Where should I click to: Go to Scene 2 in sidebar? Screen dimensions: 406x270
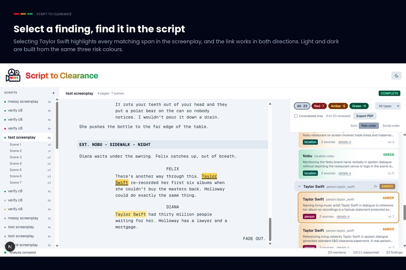(x=16, y=151)
